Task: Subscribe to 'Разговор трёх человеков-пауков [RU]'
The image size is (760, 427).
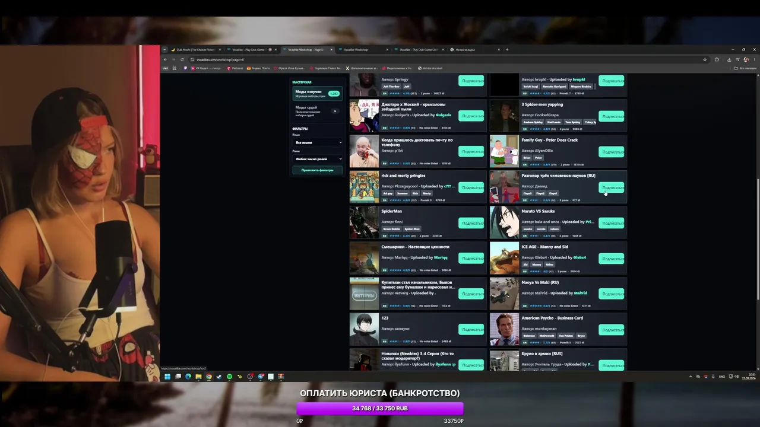Action: [612, 187]
